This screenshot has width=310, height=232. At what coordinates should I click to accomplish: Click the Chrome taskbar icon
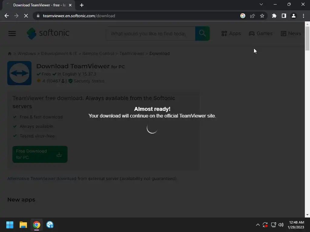37,225
